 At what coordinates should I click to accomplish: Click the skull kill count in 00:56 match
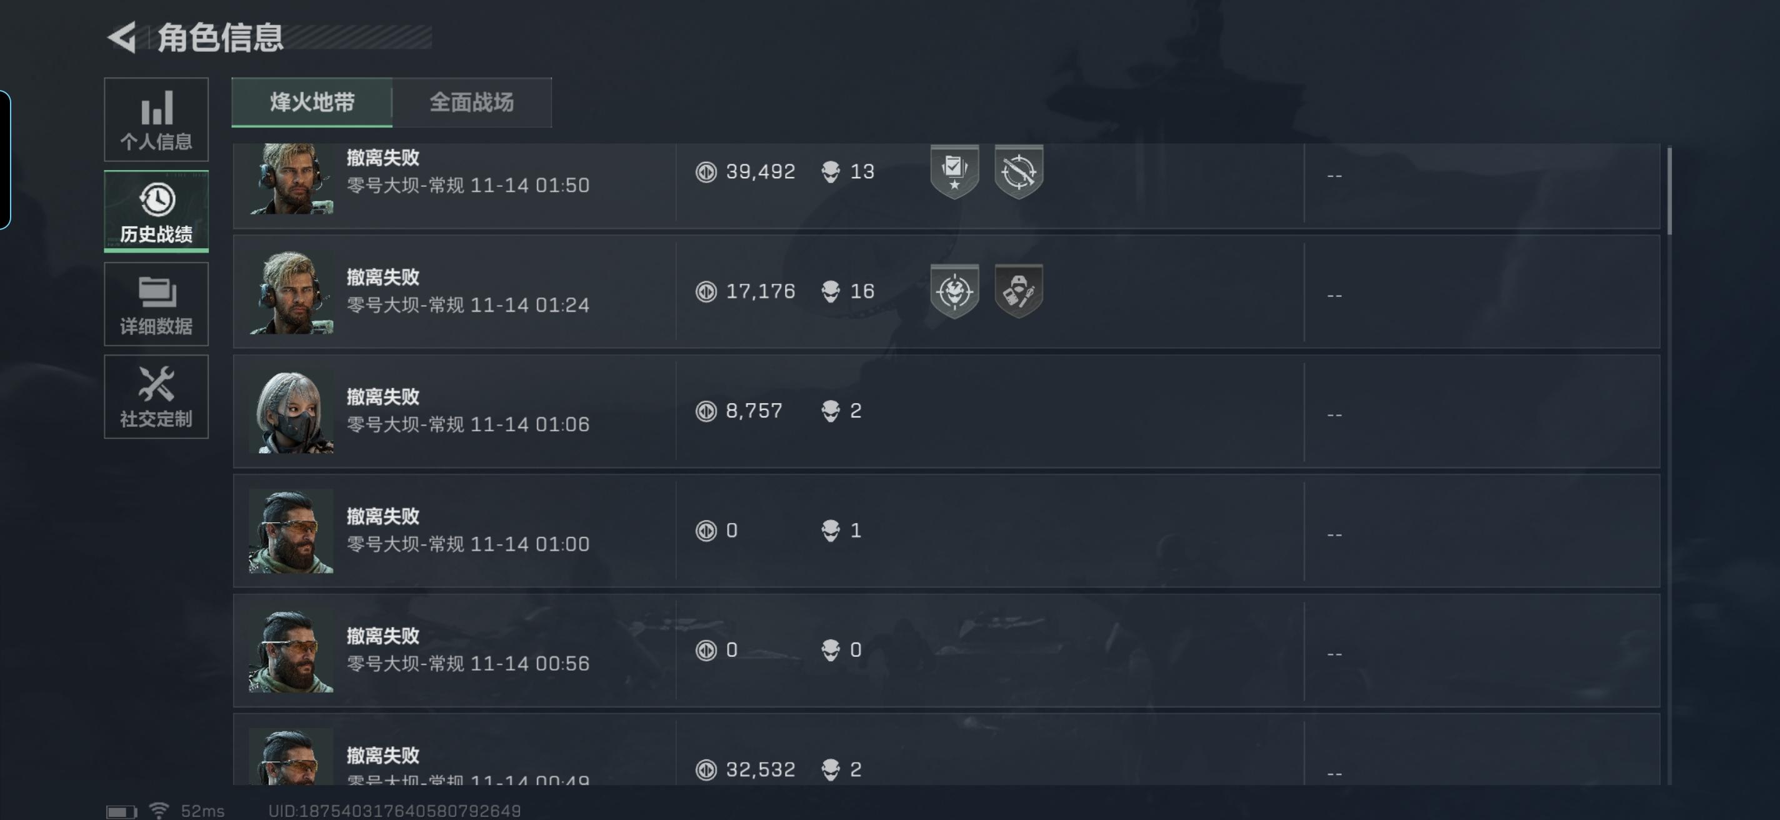click(x=841, y=650)
